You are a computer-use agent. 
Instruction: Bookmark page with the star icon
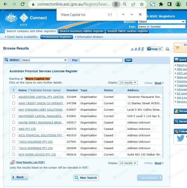[x=142, y=4]
